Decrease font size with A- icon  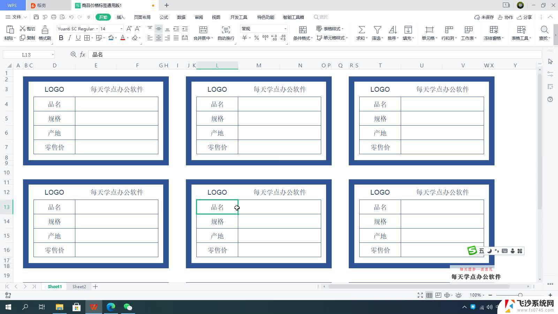click(x=138, y=29)
